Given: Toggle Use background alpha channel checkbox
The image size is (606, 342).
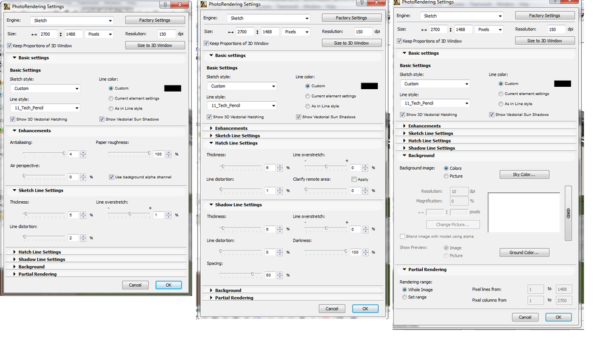Looking at the screenshot, I should [x=111, y=177].
